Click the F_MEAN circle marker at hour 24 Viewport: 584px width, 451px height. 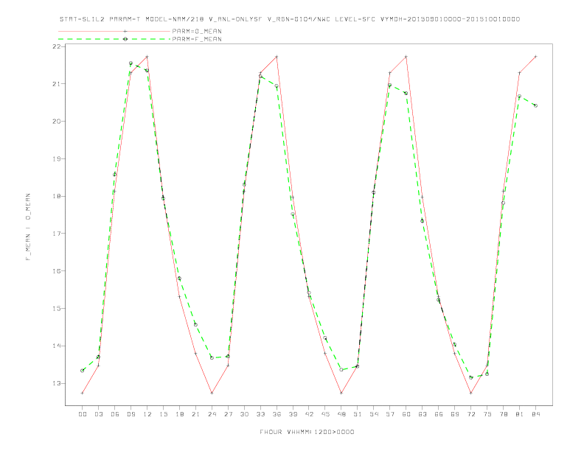click(x=212, y=357)
